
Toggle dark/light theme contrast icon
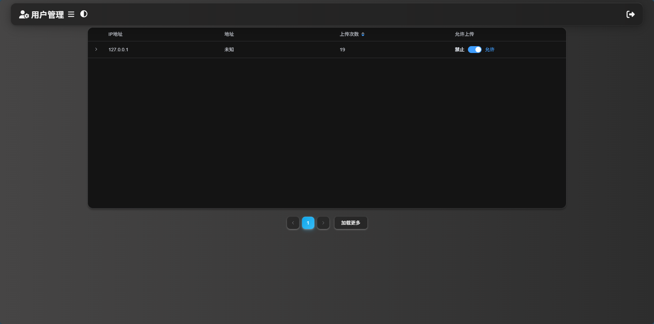pyautogui.click(x=84, y=14)
